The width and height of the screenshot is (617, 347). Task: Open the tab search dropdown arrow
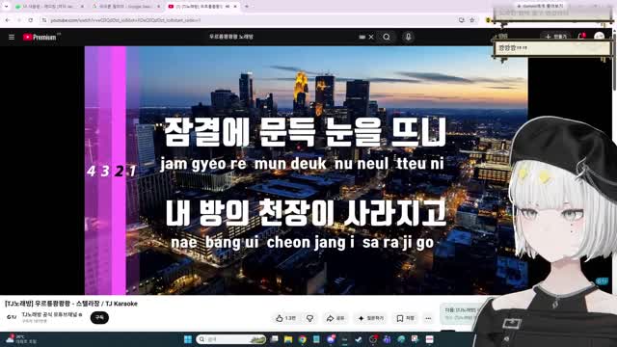tap(6, 7)
